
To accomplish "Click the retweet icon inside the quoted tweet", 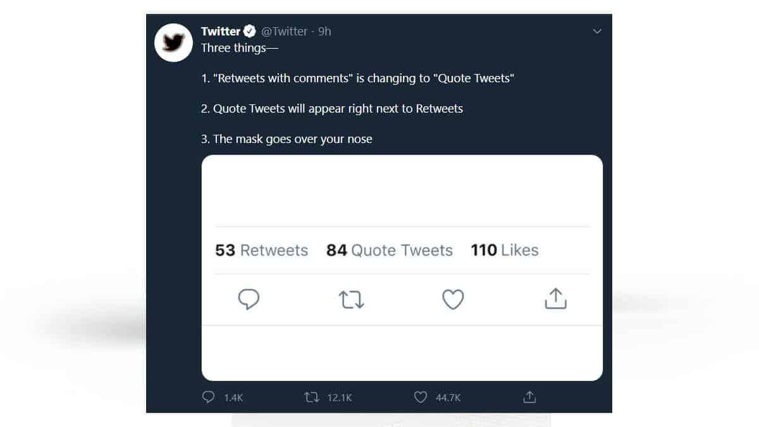I will [x=352, y=299].
